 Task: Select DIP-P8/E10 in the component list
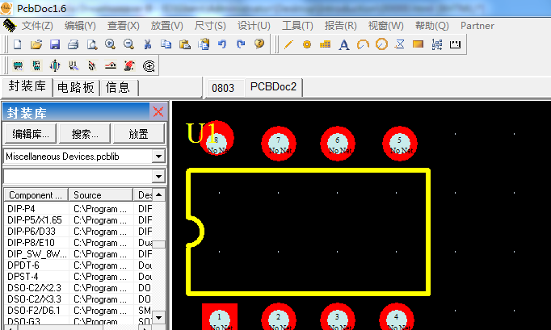tap(31, 243)
